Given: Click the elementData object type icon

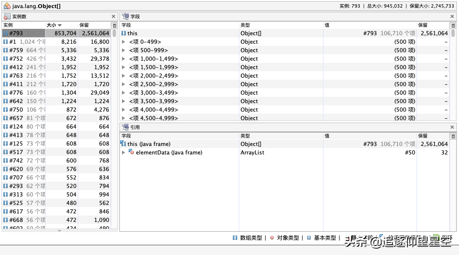Looking at the screenshot, I should coord(131,152).
